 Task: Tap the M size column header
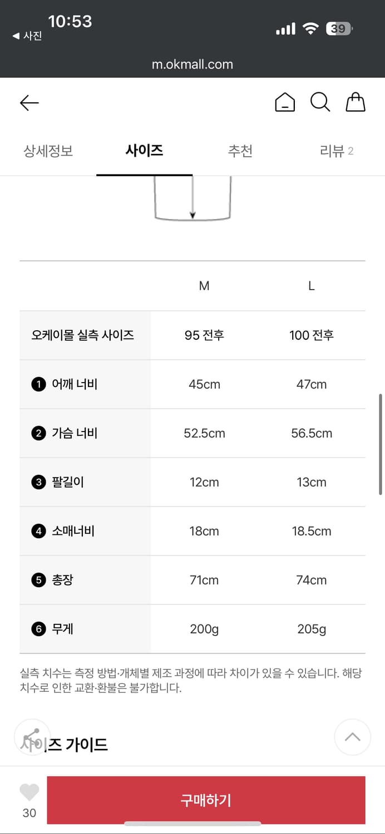click(204, 286)
